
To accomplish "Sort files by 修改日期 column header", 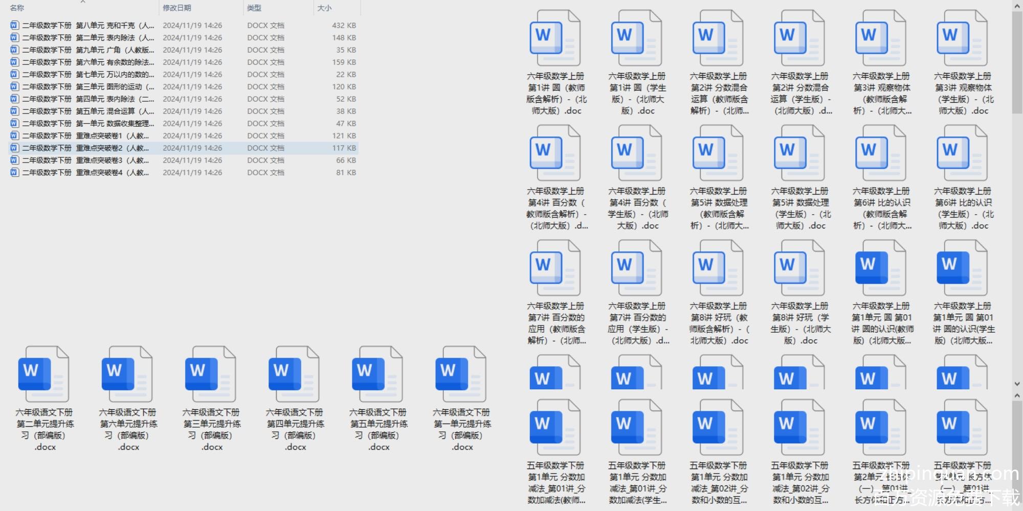I will point(177,8).
